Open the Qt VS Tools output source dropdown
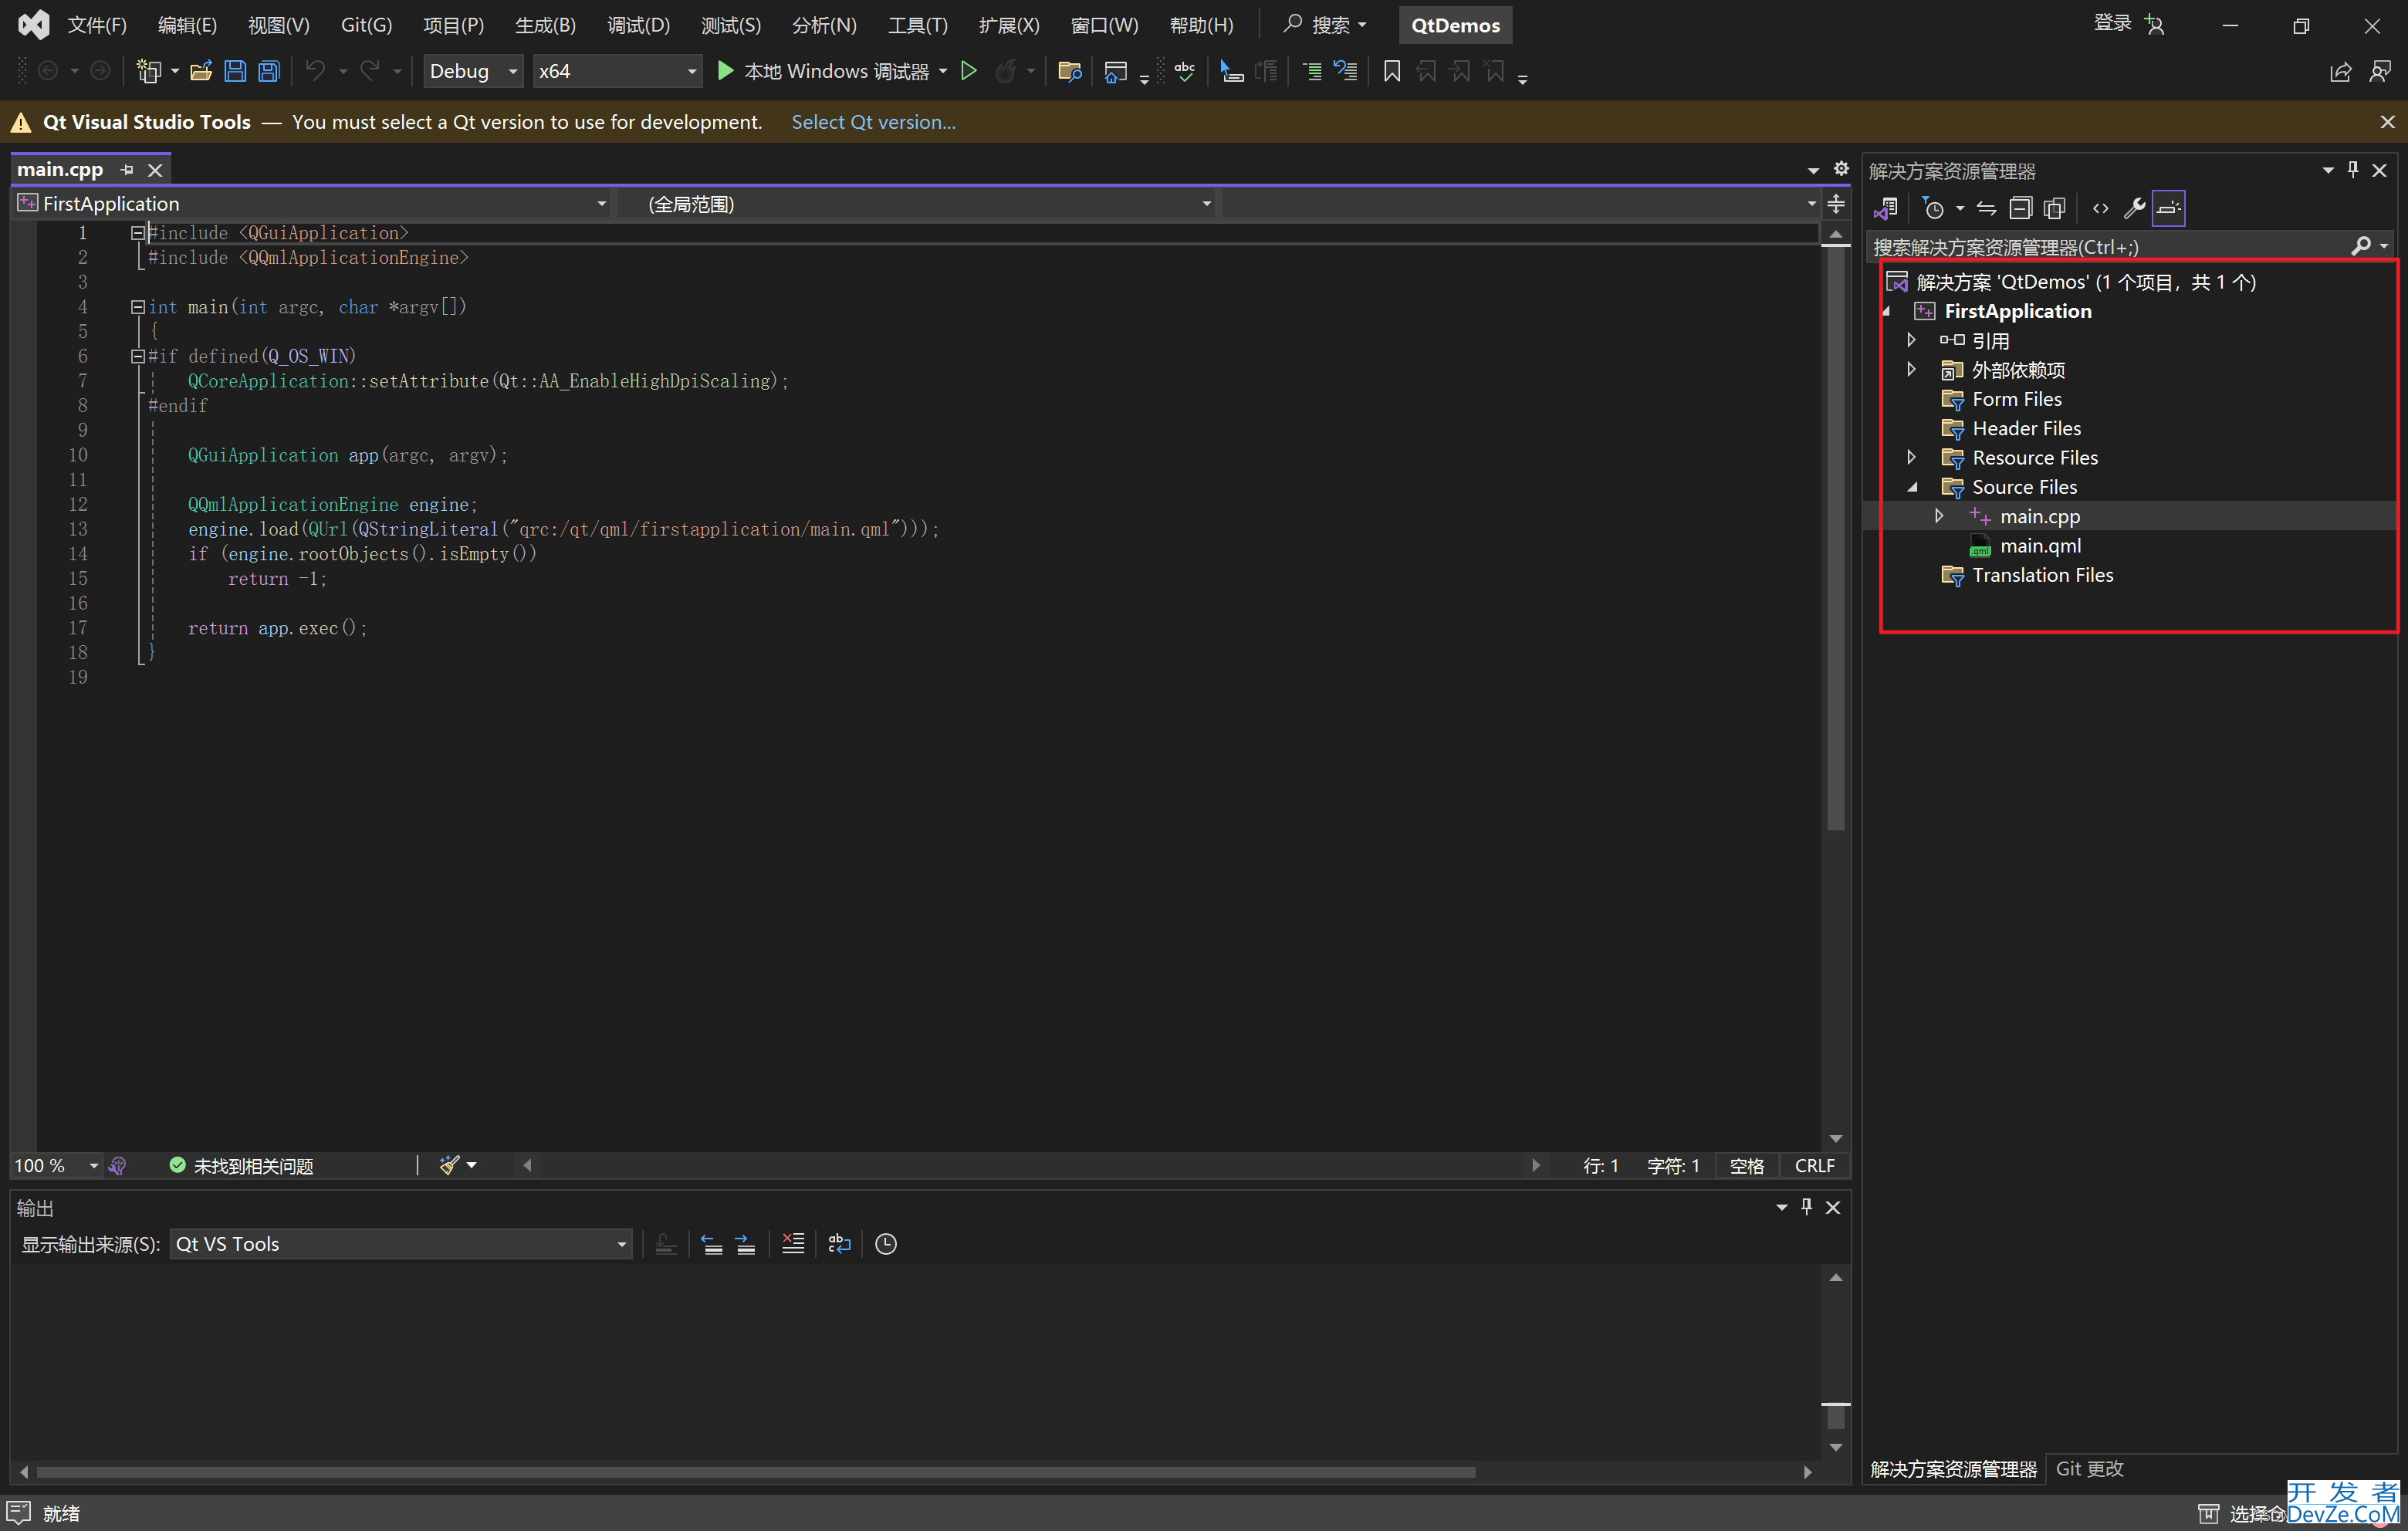2408x1531 pixels. (x=401, y=1244)
